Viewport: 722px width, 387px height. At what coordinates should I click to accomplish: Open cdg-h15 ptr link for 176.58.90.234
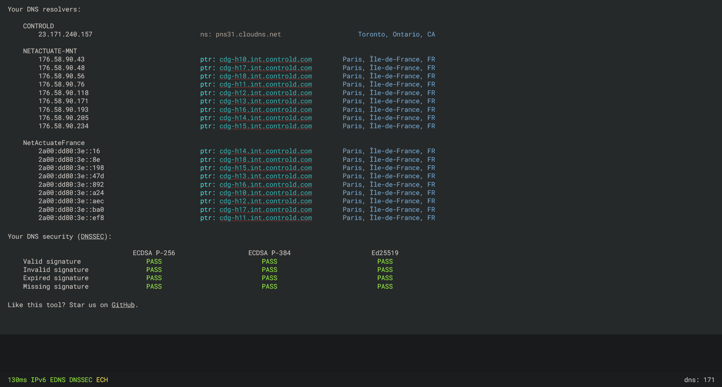coord(266,126)
